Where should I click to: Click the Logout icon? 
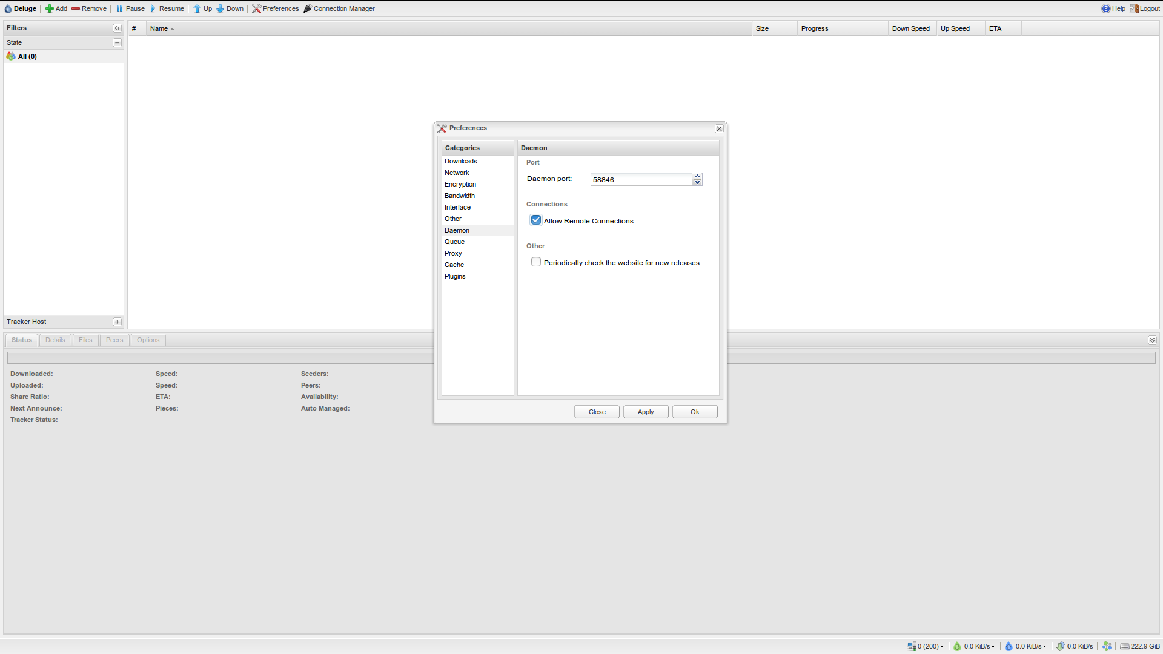(1134, 8)
